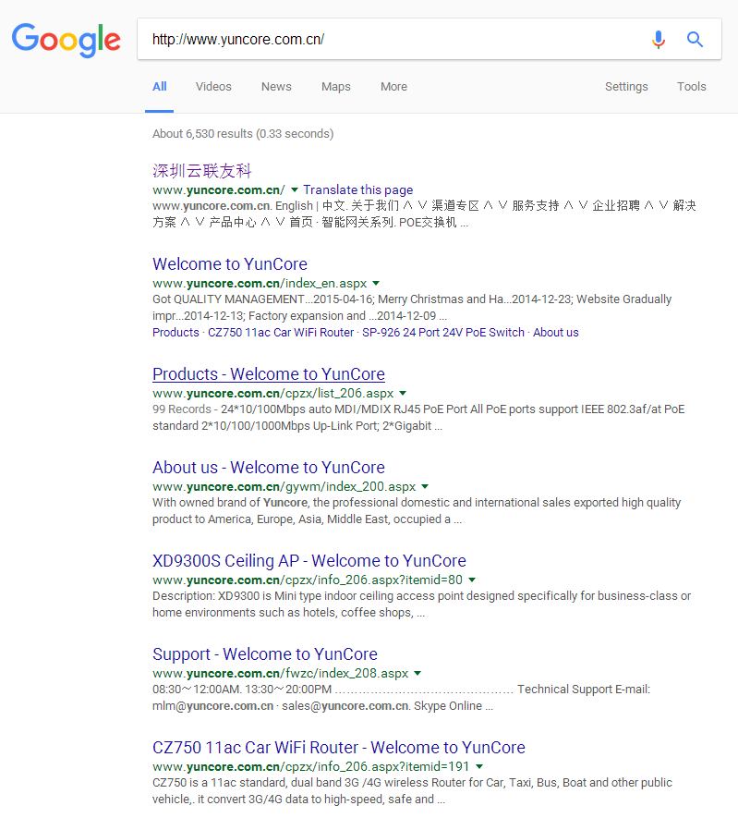Screen dimensions: 738x818
Task: Expand arrow next to itemid=80 URL
Action: pos(472,580)
